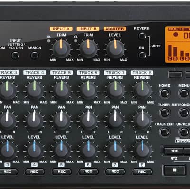Arm track 8 with its REC button
Image resolution: width=190 pixels, height=190 pixels.
coord(142,171)
